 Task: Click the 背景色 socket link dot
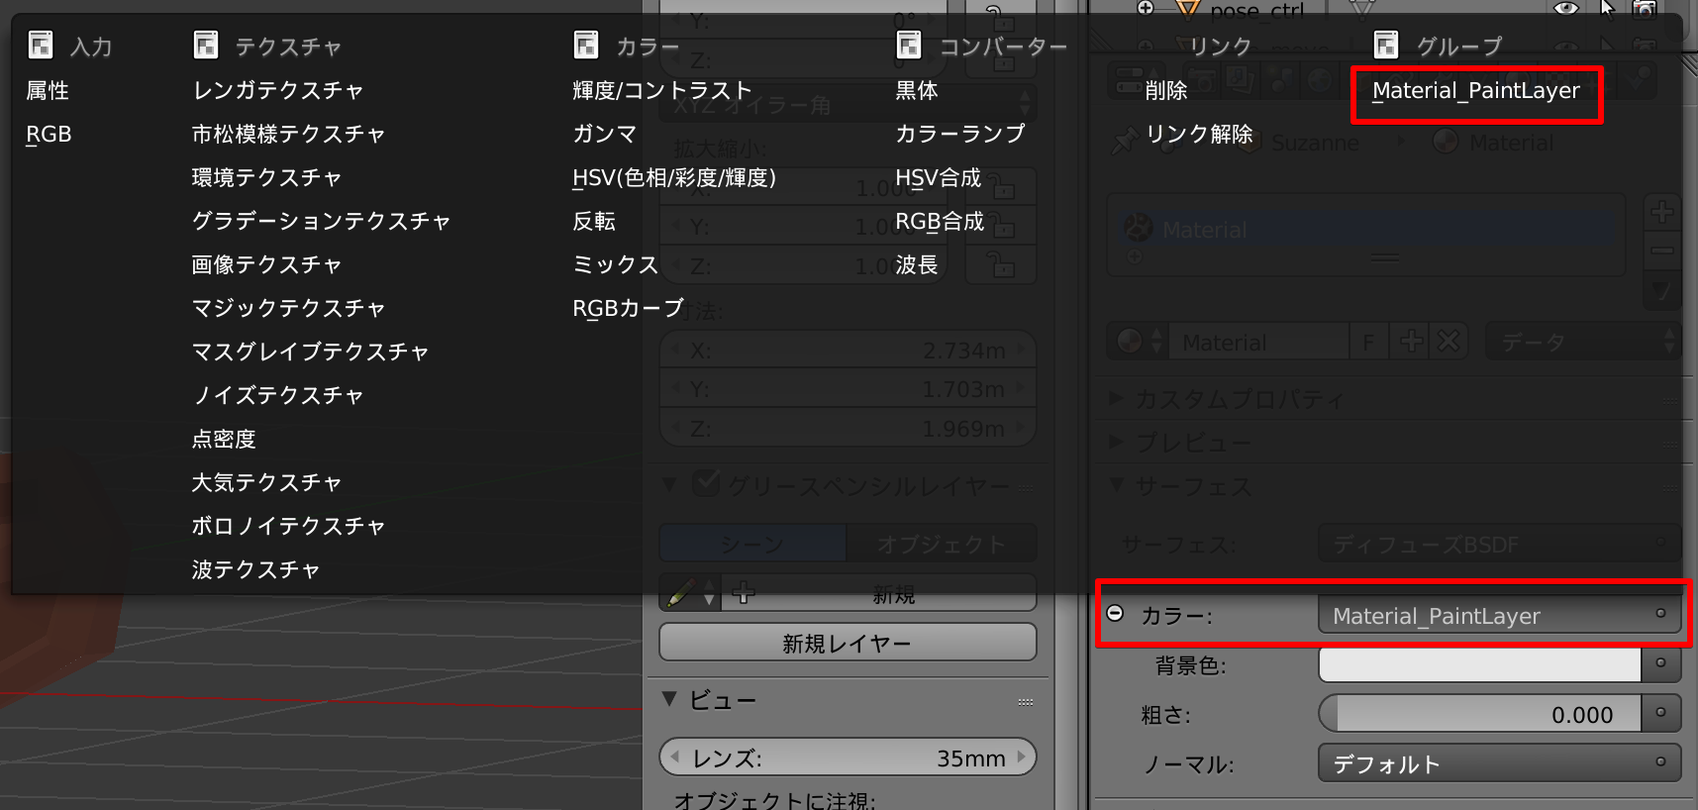click(1661, 663)
